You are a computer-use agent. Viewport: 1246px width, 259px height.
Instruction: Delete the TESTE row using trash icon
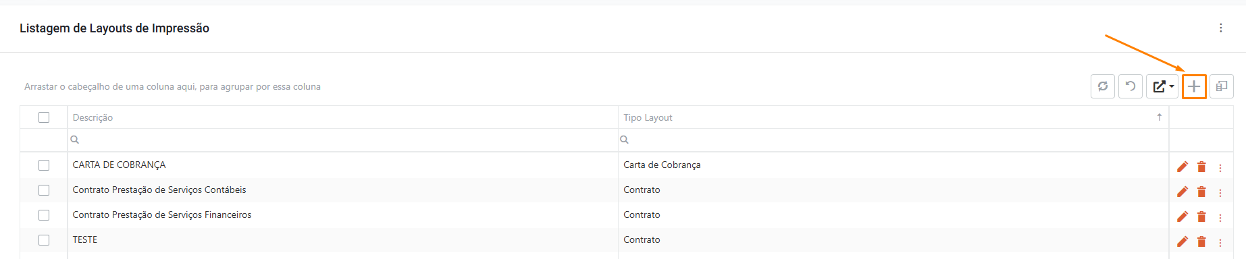point(1201,241)
